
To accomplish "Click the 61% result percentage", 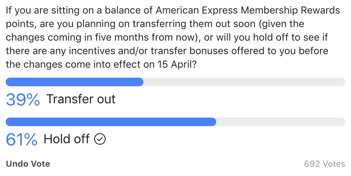I will click(x=21, y=139).
